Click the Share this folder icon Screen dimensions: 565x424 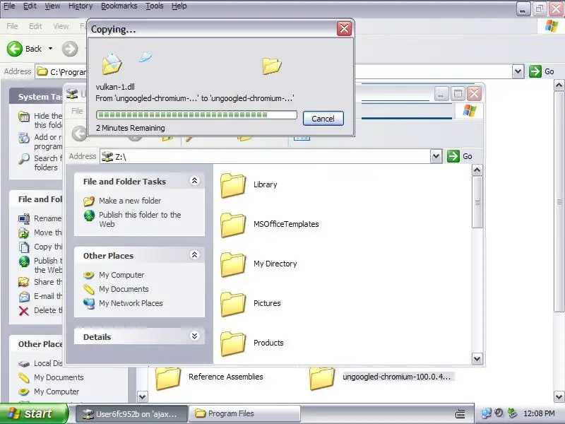[x=24, y=282]
